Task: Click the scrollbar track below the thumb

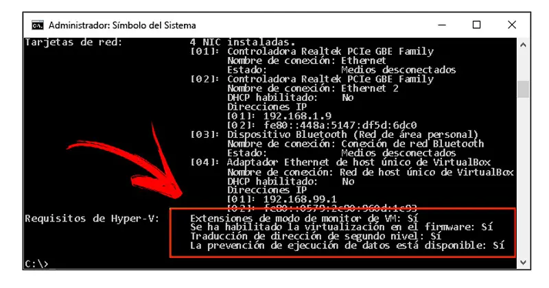Action: click(x=523, y=177)
